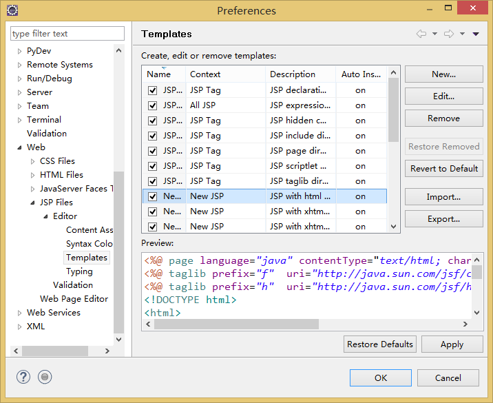Expand the Remote Systems tree node

[x=19, y=65]
